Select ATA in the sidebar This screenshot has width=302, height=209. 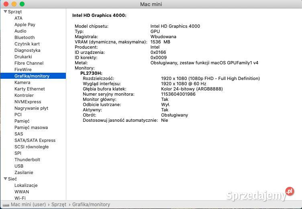[x=18, y=18]
